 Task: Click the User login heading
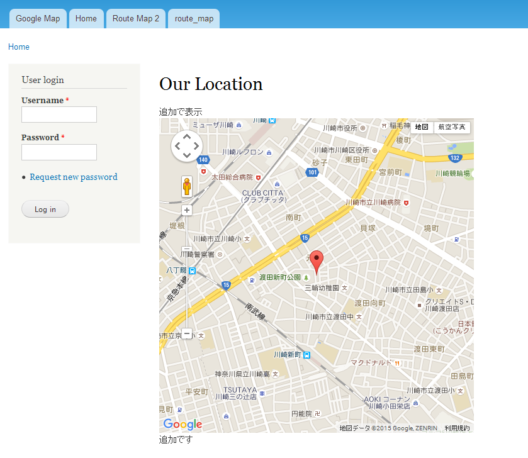[43, 80]
